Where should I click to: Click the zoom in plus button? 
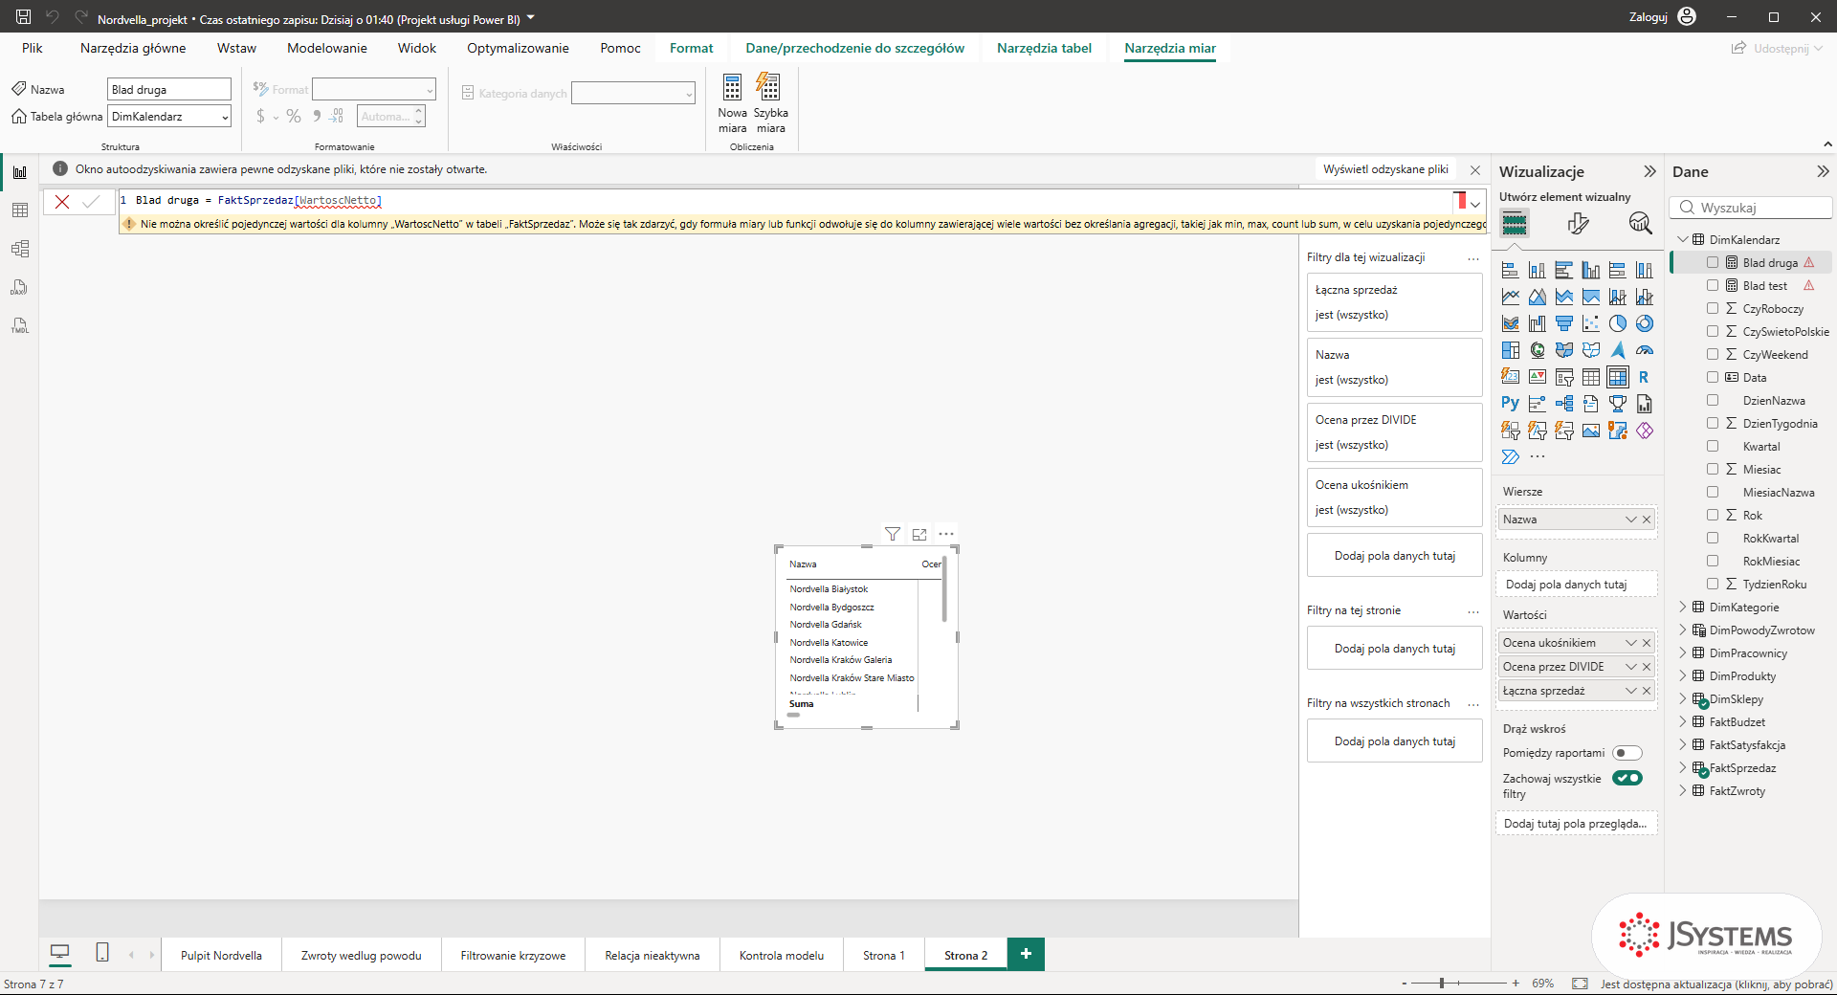click(x=1516, y=983)
